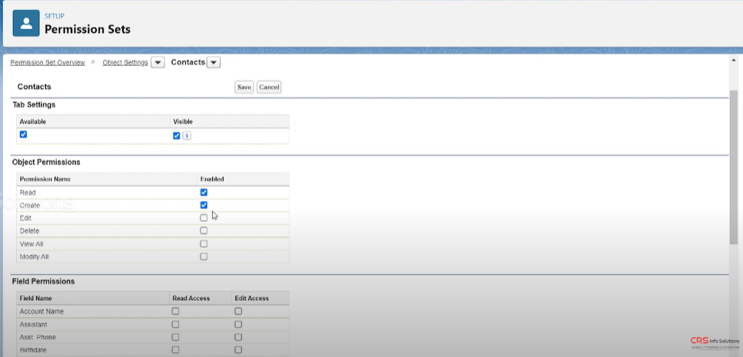
Task: Disable the Read object permission
Action: point(204,192)
